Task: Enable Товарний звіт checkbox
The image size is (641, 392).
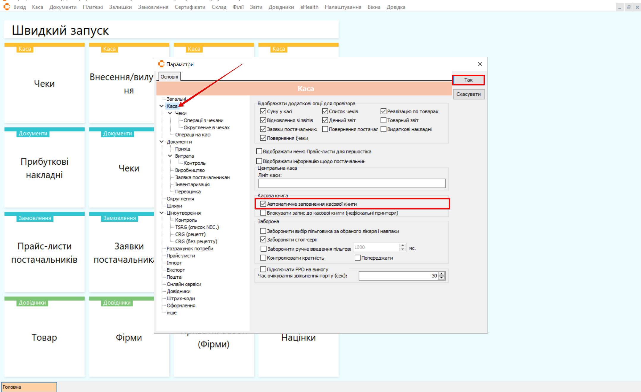Action: 383,120
